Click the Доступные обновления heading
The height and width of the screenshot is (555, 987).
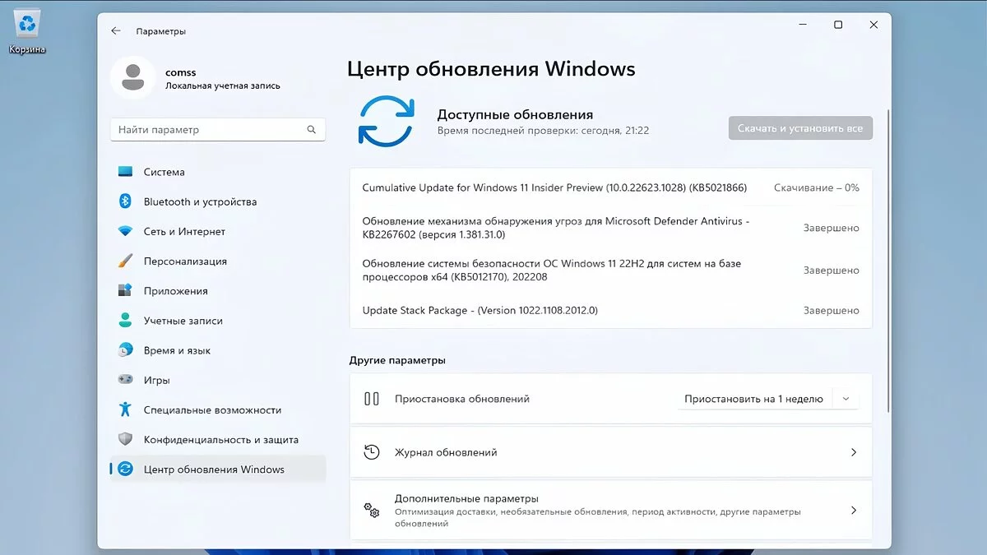[x=515, y=114]
